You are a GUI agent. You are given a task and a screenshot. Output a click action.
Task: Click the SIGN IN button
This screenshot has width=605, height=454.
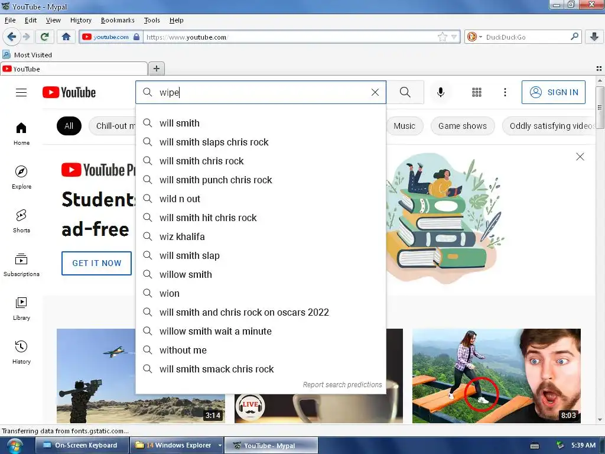553,92
